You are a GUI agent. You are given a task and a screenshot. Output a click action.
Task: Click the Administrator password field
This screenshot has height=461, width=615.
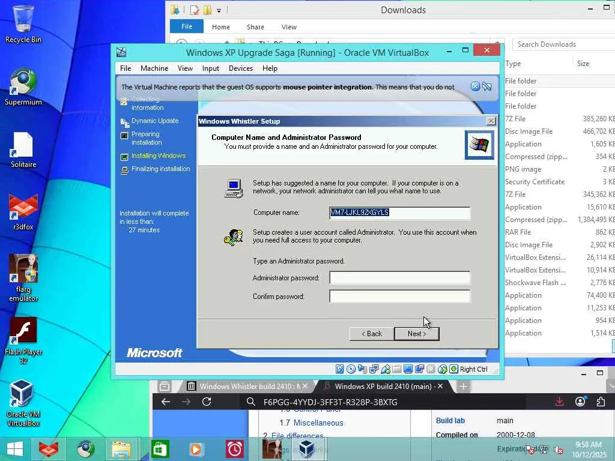point(399,277)
